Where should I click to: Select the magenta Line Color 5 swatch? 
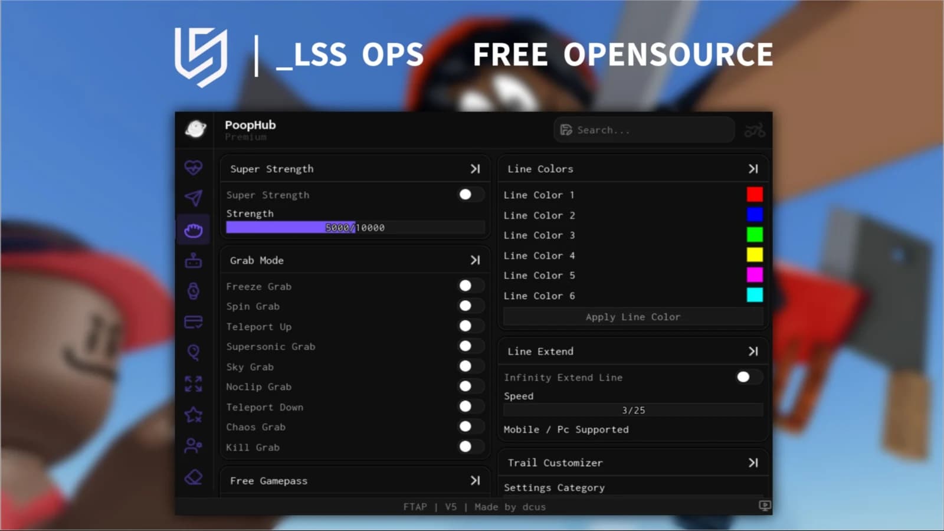tap(755, 275)
